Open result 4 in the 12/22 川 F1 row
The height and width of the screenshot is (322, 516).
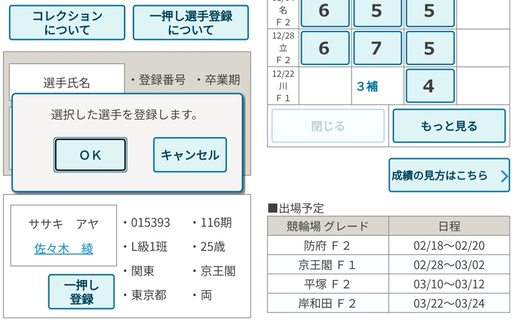(430, 86)
